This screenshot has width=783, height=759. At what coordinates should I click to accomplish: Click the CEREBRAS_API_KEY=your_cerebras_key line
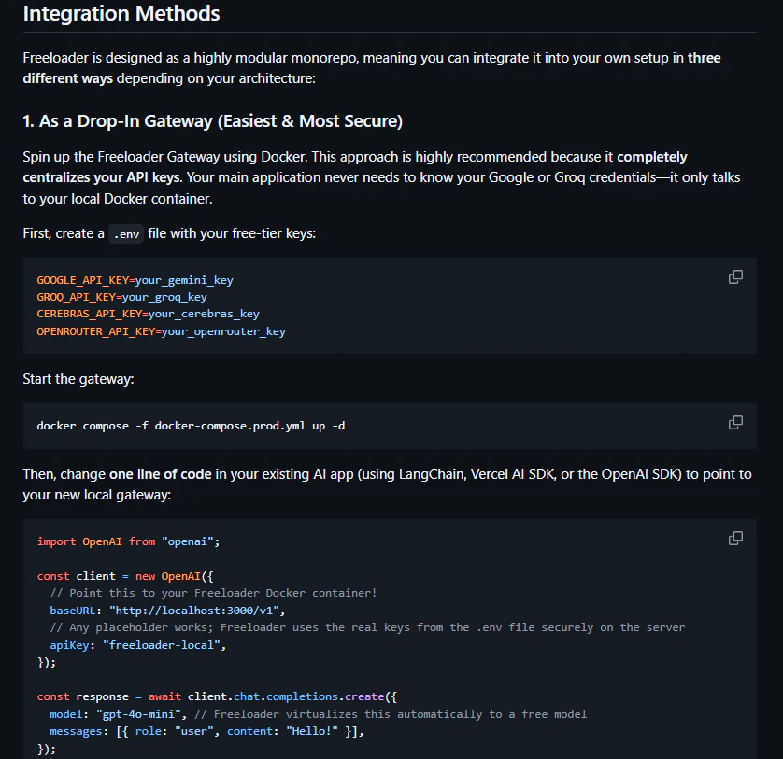click(148, 314)
